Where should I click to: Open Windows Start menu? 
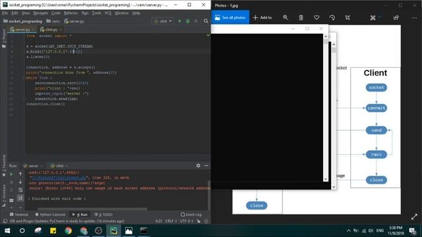(x=7, y=230)
